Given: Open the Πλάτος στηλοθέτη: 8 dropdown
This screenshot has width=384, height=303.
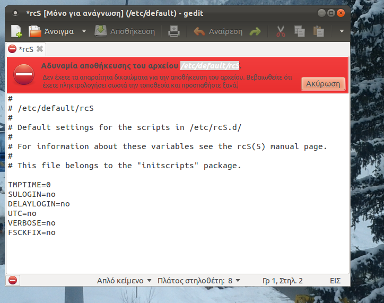Looking at the screenshot, I should point(198,281).
